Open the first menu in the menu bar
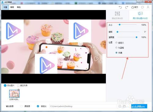The image size is (153, 112). tap(6, 7)
